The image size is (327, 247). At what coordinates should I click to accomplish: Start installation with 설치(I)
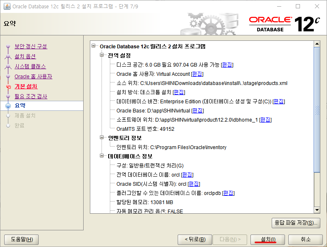(268, 240)
